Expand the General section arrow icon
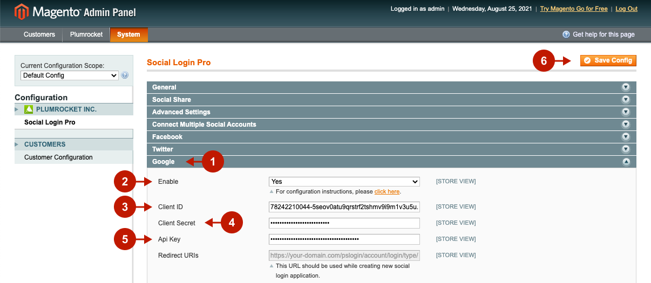Image resolution: width=651 pixels, height=283 pixels. [626, 87]
